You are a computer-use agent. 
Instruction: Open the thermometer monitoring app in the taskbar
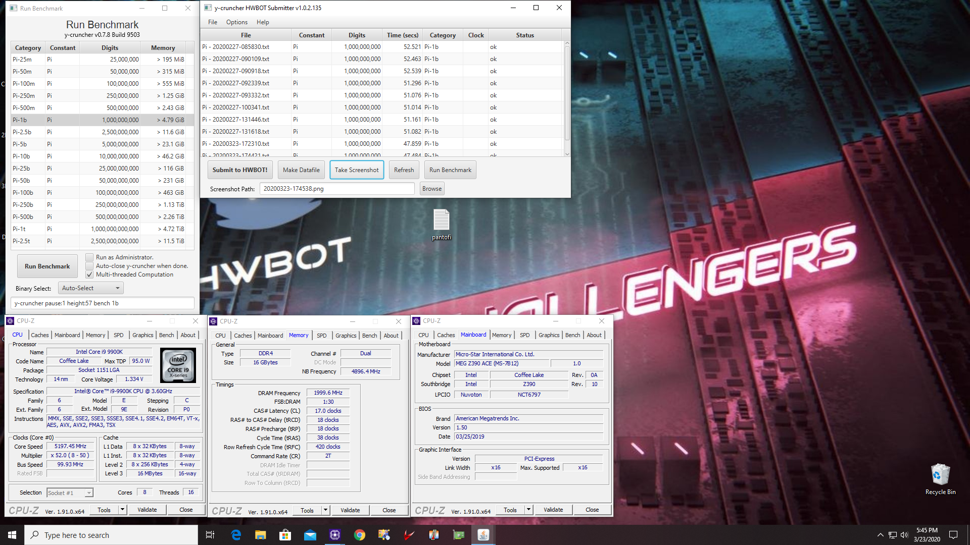pos(434,535)
